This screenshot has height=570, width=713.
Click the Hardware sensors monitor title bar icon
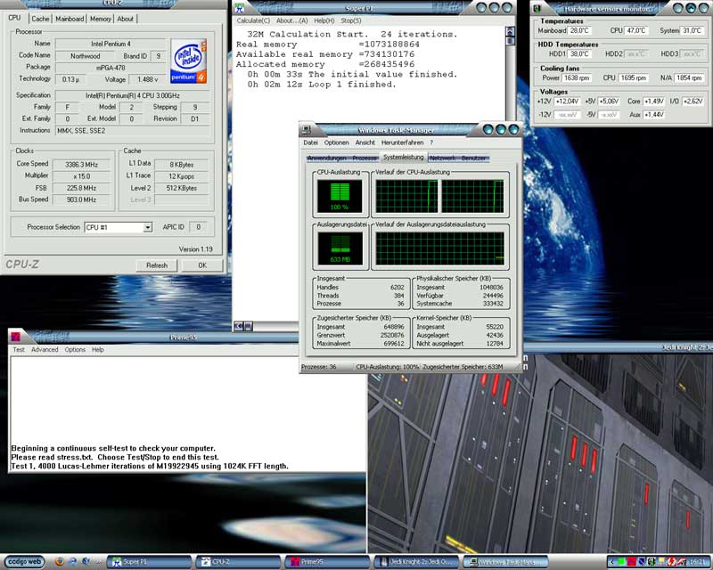[537, 9]
